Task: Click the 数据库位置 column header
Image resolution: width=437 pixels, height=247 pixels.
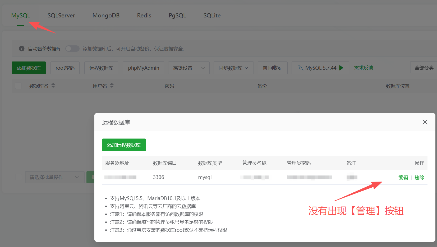Action: 398,86
